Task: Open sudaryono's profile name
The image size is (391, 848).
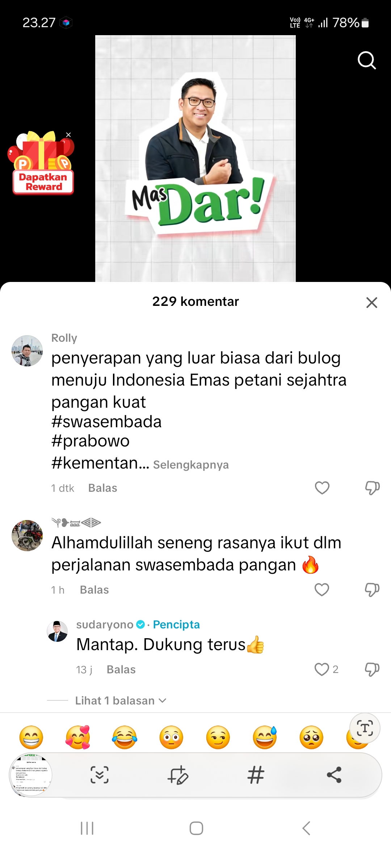Action: pyautogui.click(x=105, y=624)
